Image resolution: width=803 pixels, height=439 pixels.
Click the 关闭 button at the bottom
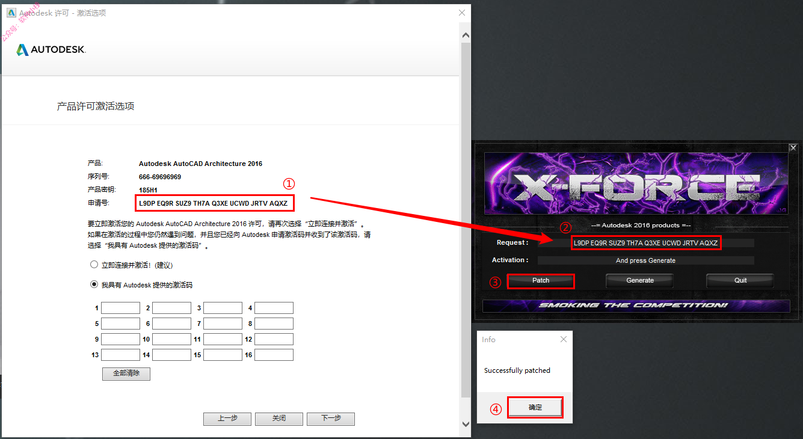click(279, 419)
